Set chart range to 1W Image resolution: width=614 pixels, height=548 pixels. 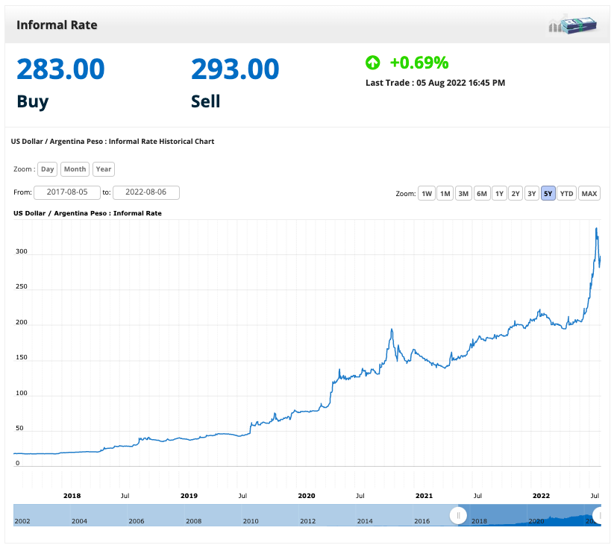(427, 194)
